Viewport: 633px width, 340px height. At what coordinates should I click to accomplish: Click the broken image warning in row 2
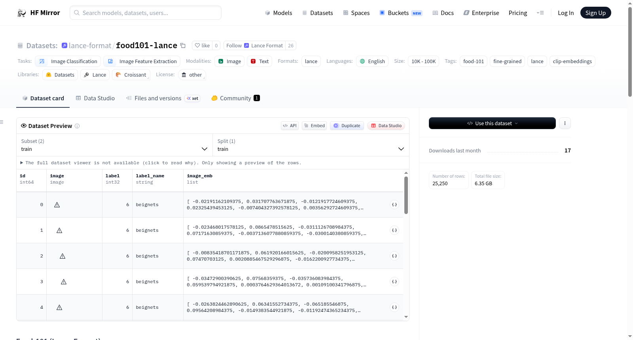tap(63, 256)
